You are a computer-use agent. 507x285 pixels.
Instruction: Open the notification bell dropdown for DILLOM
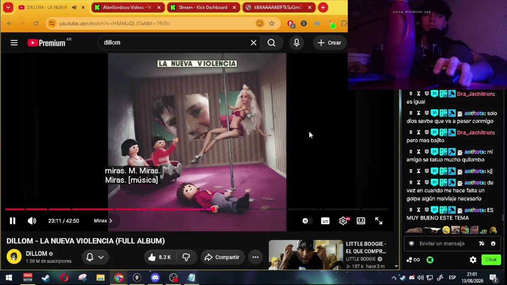point(95,257)
